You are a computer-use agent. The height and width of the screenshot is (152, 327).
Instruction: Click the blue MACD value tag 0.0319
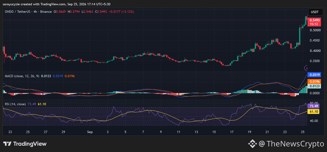(x=314, y=75)
